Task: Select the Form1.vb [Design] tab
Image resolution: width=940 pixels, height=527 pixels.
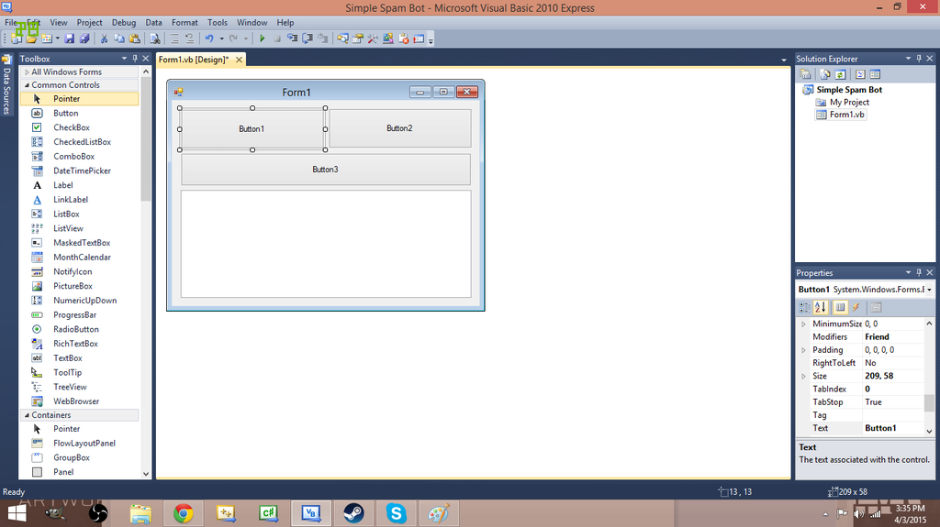Action: [194, 60]
